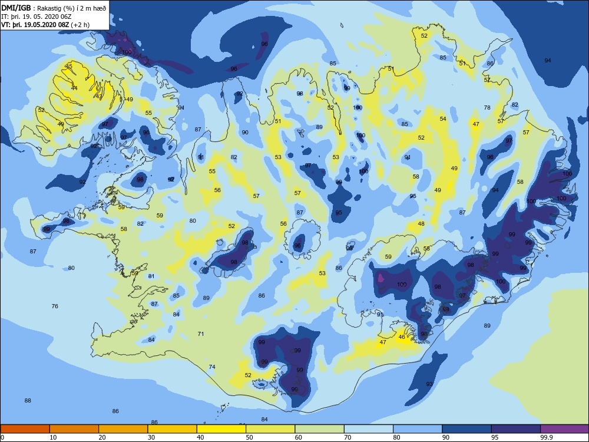
Task: Click the purple legend swatch above 99.9
Action: [x=565, y=429]
